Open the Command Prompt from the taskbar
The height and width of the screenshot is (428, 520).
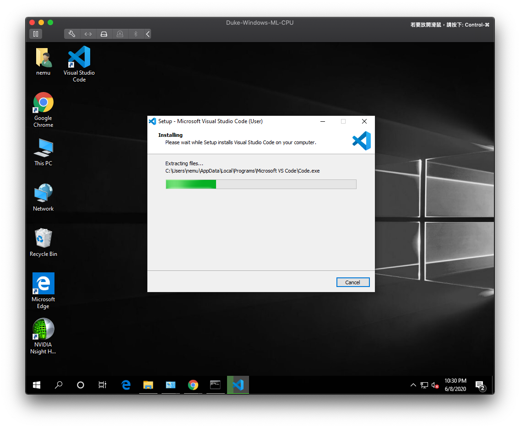click(x=215, y=385)
